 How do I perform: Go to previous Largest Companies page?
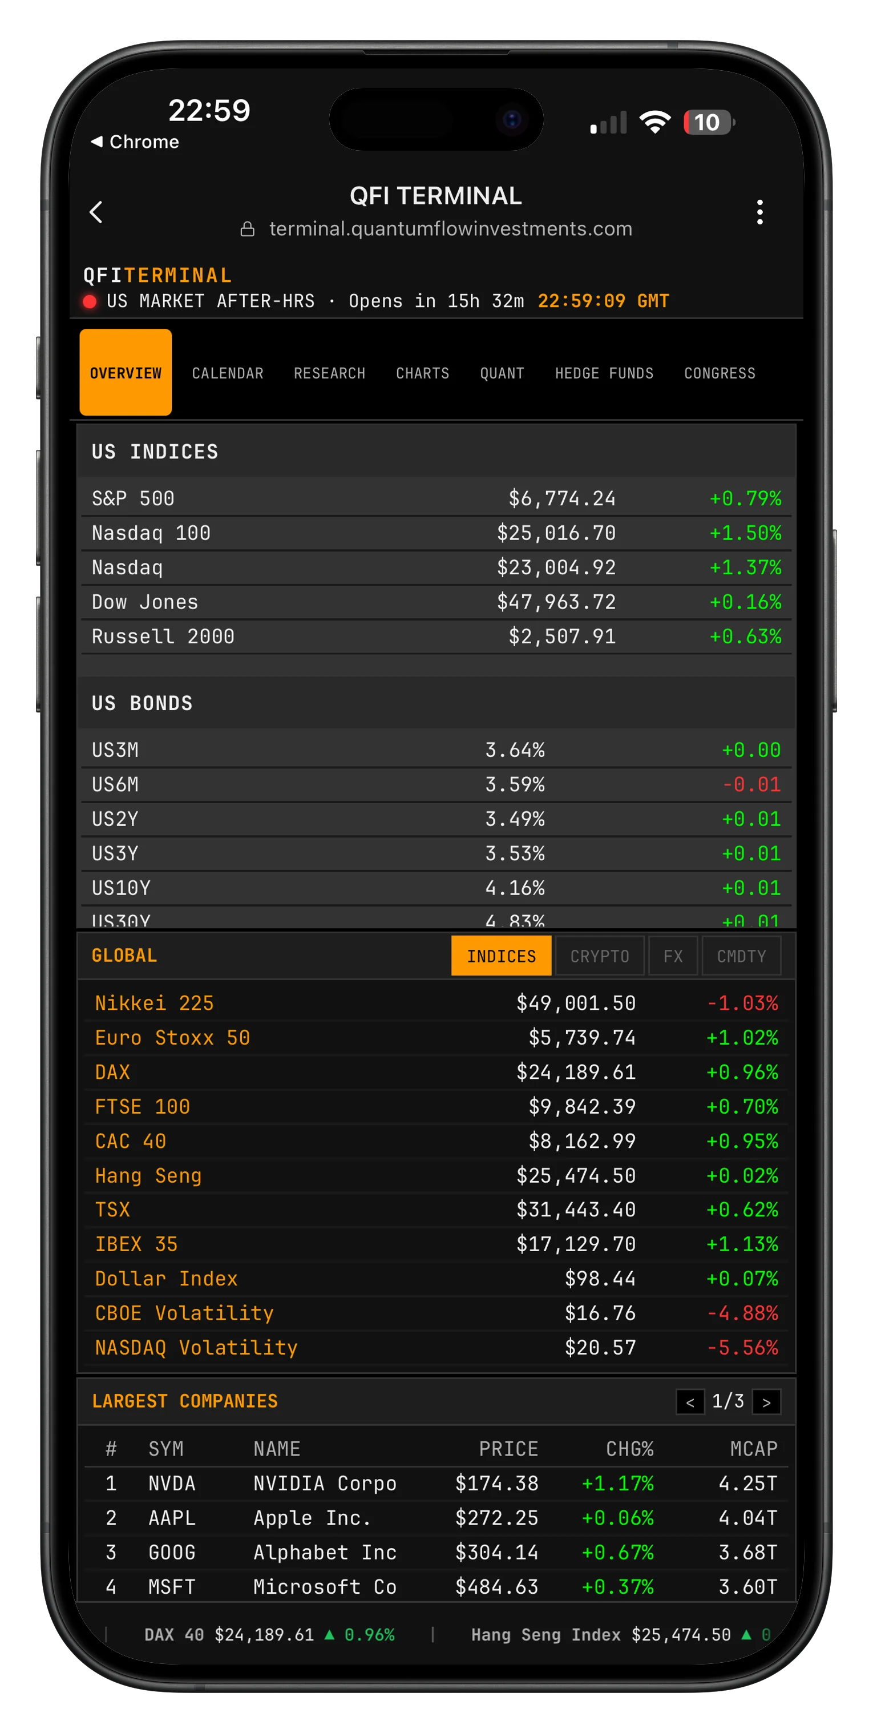690,1402
